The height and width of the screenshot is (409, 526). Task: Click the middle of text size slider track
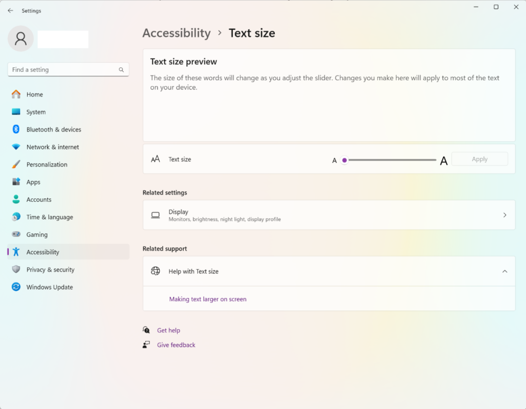point(390,160)
